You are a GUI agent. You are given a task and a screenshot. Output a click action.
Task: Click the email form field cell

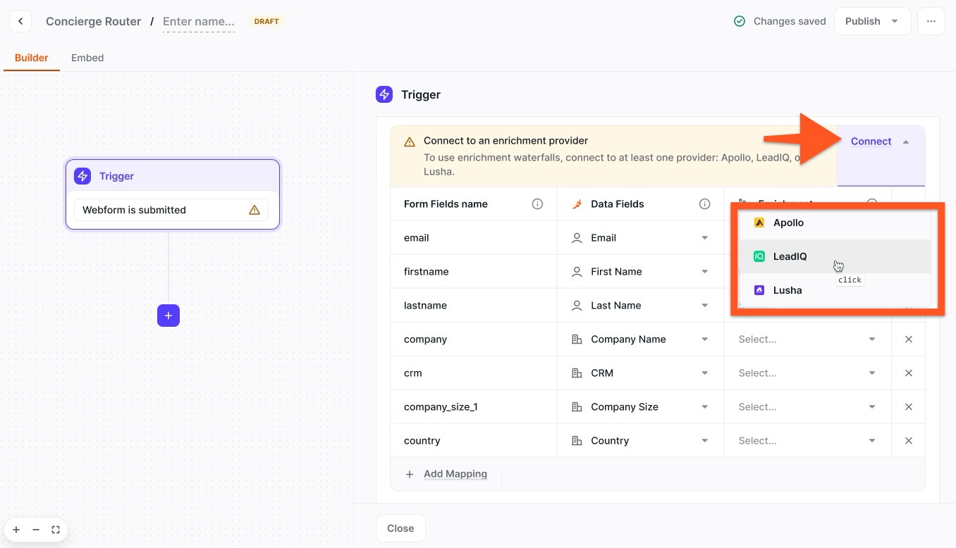click(x=473, y=238)
